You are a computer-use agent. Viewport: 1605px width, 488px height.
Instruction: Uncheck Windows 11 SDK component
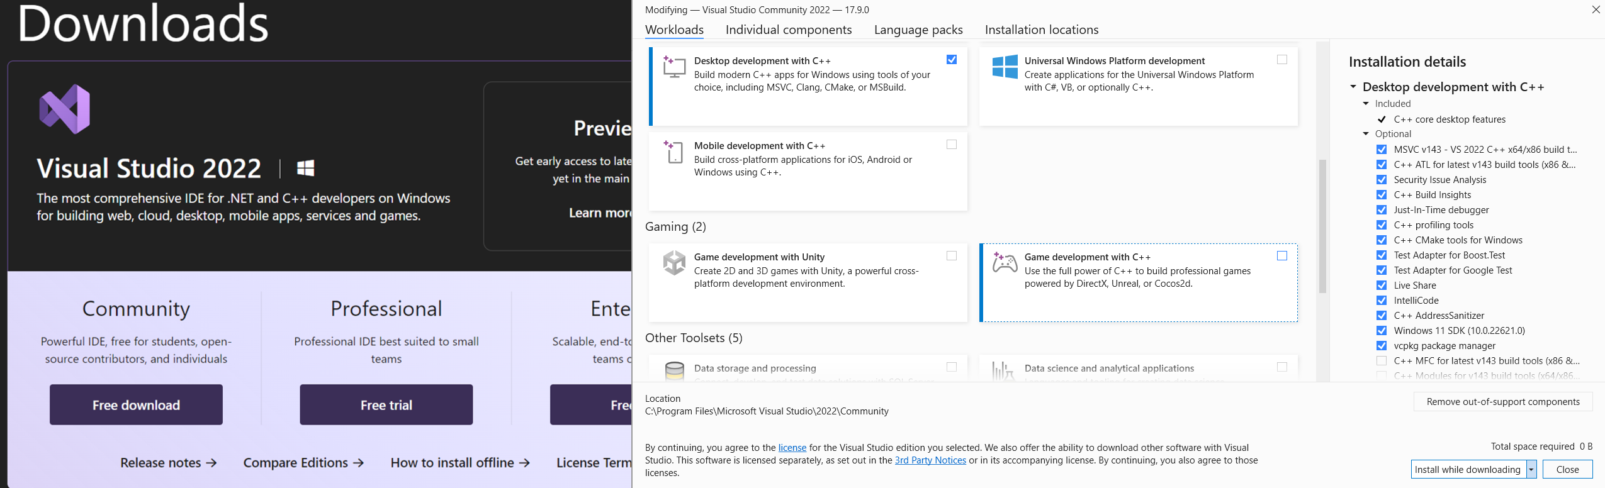[1382, 331]
